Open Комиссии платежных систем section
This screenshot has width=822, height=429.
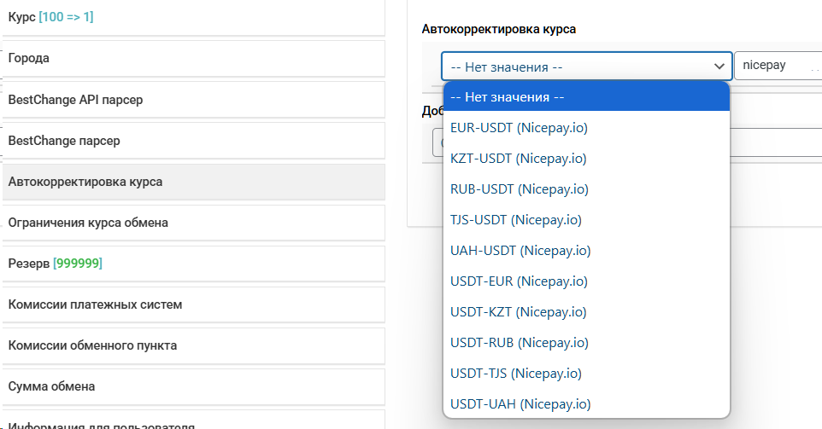click(193, 304)
